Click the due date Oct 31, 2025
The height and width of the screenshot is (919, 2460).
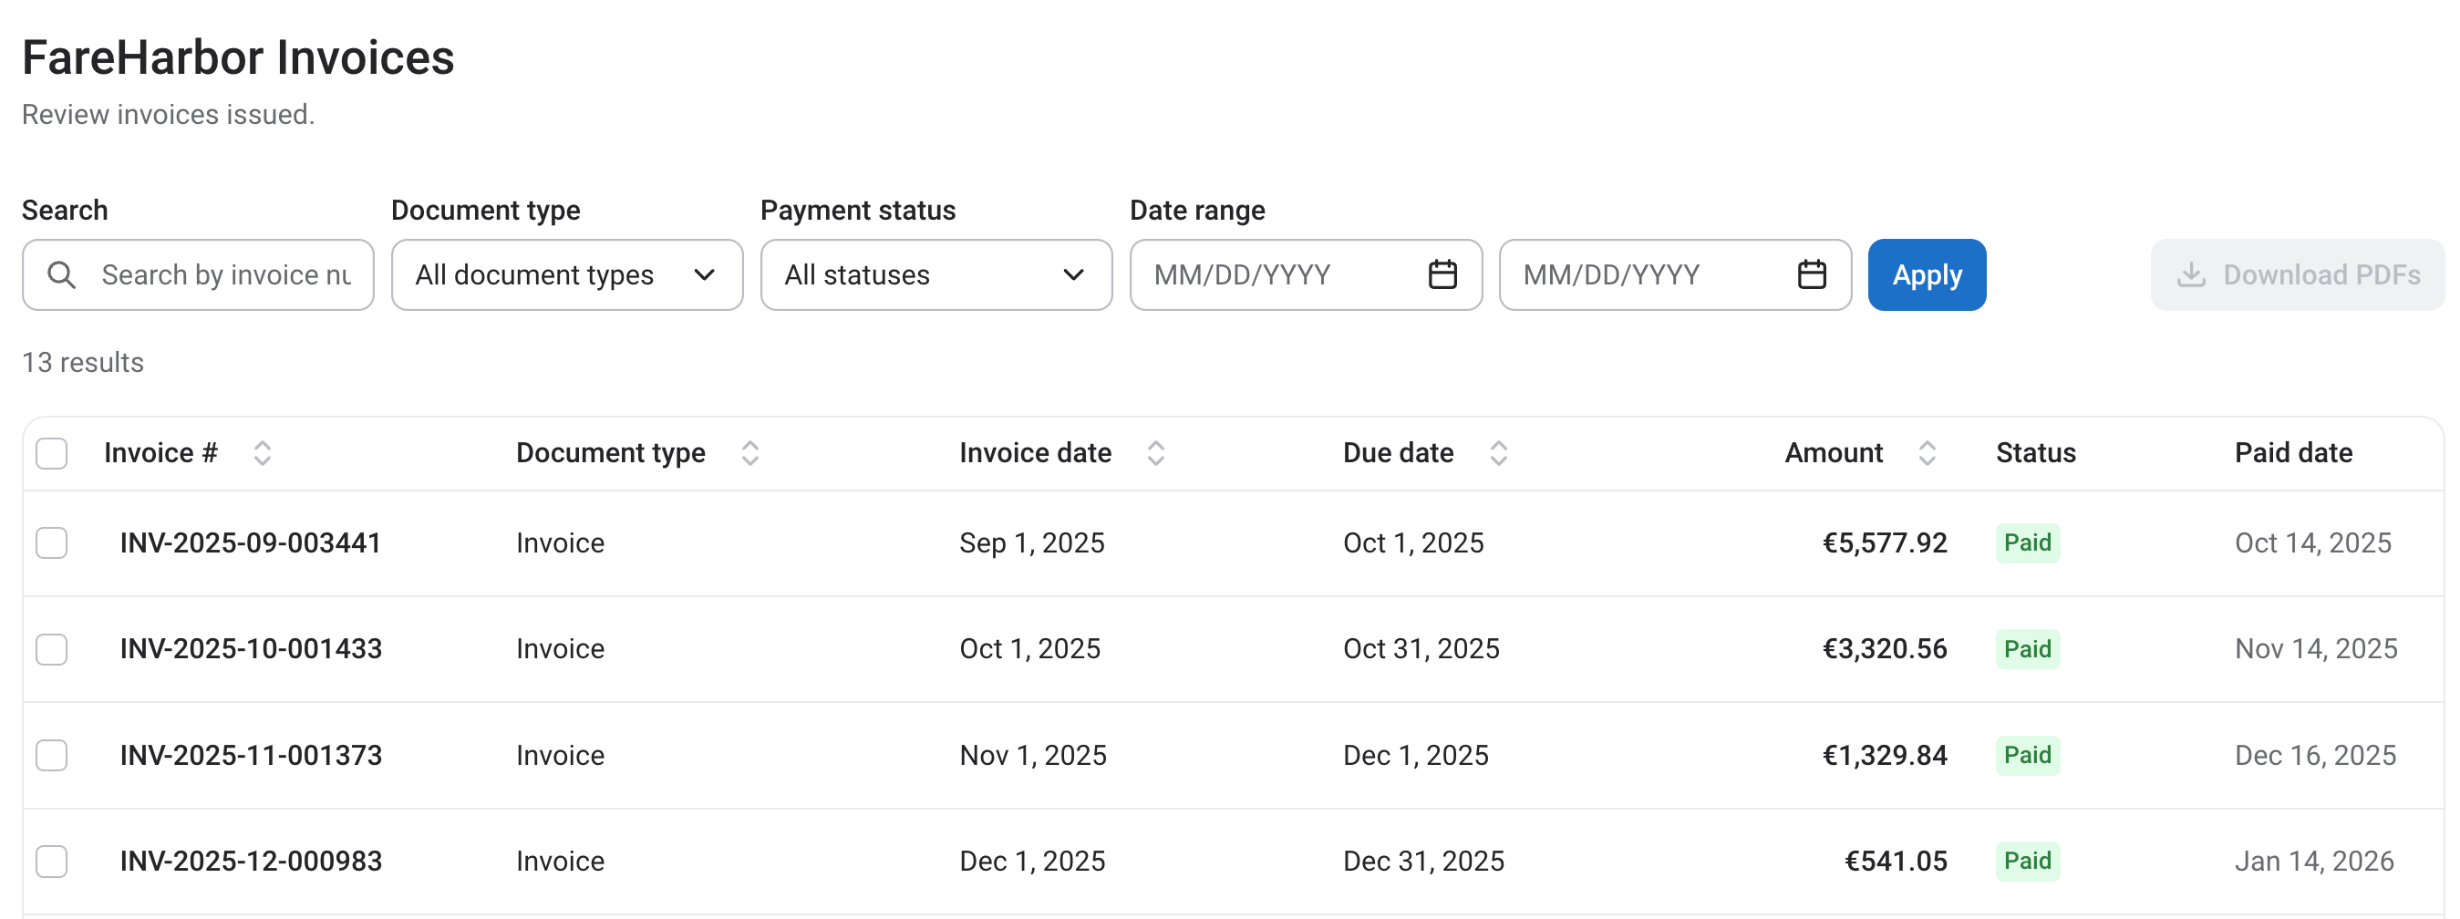[1421, 648]
